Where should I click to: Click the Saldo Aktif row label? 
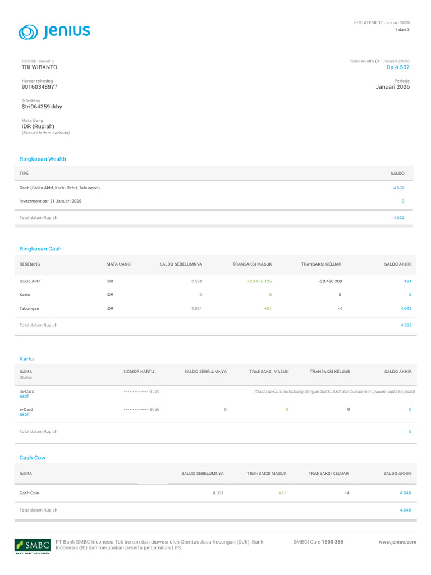tap(30, 281)
